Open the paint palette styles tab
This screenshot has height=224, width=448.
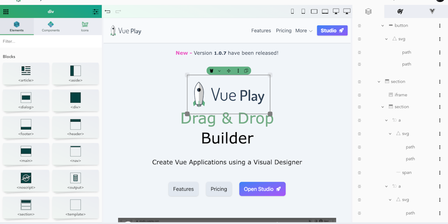[400, 11]
